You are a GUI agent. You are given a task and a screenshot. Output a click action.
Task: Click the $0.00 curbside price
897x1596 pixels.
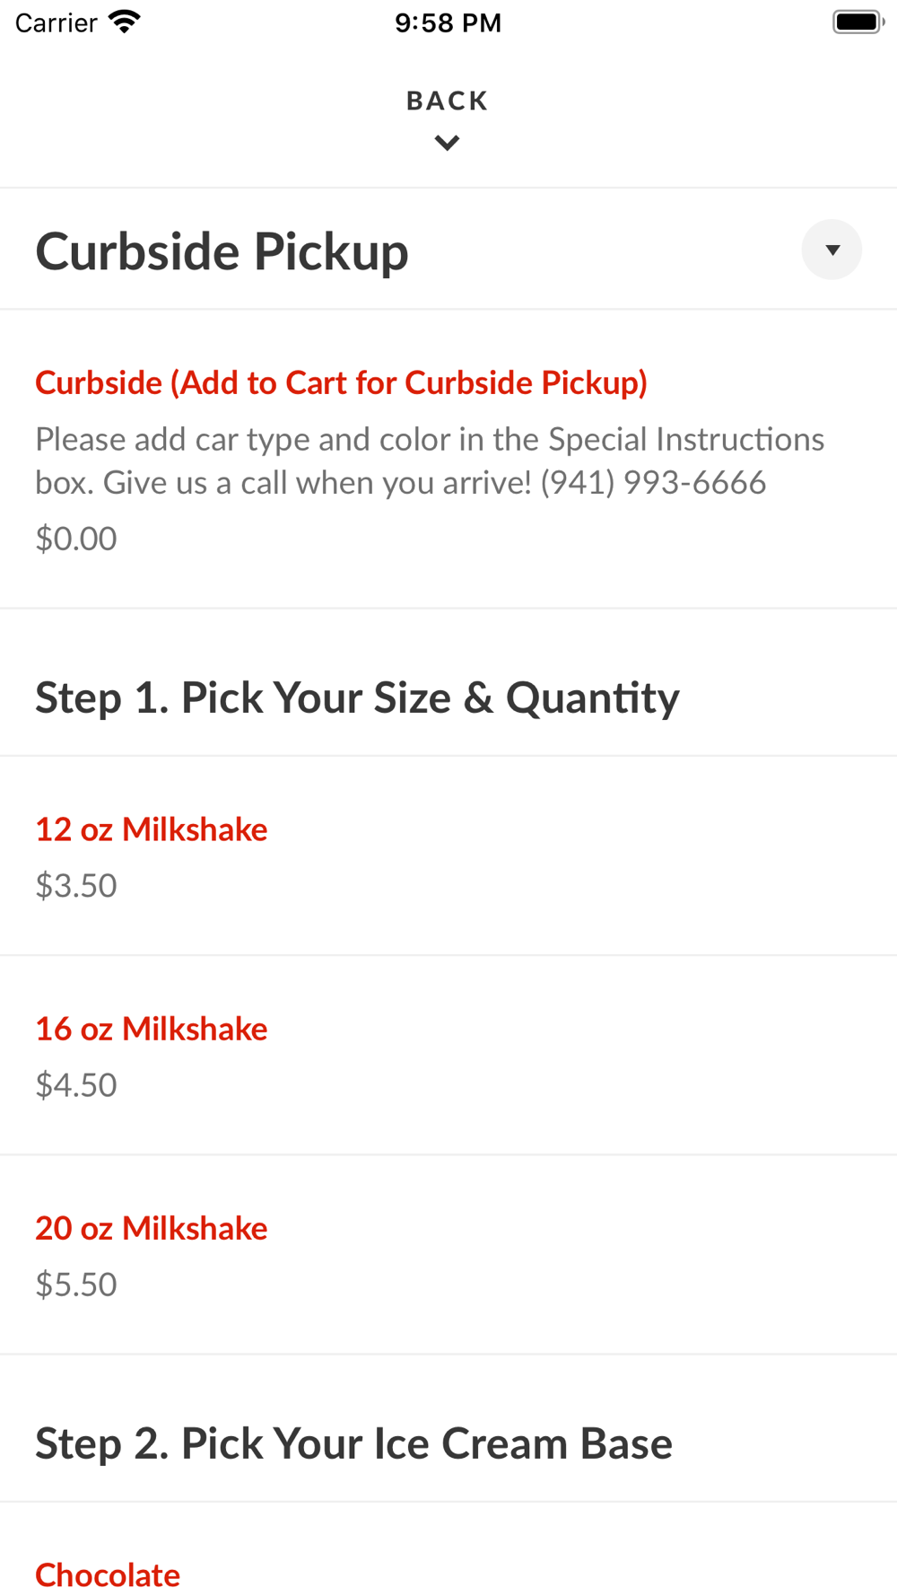[x=76, y=539]
